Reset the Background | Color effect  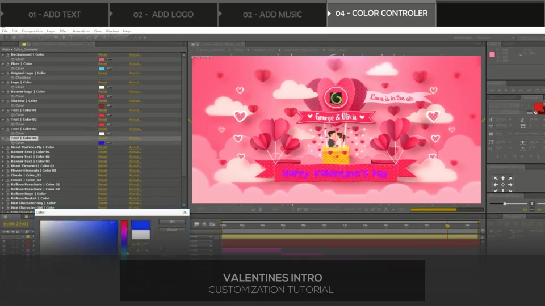coord(103,55)
